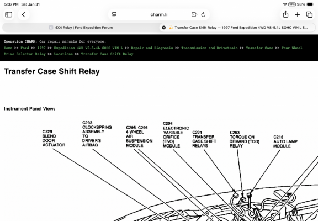Image resolution: width=318 pixels, height=221 pixels.
Task: Switch to the 4X4 Relay Ford Expedition Forum tab
Action: point(81,28)
